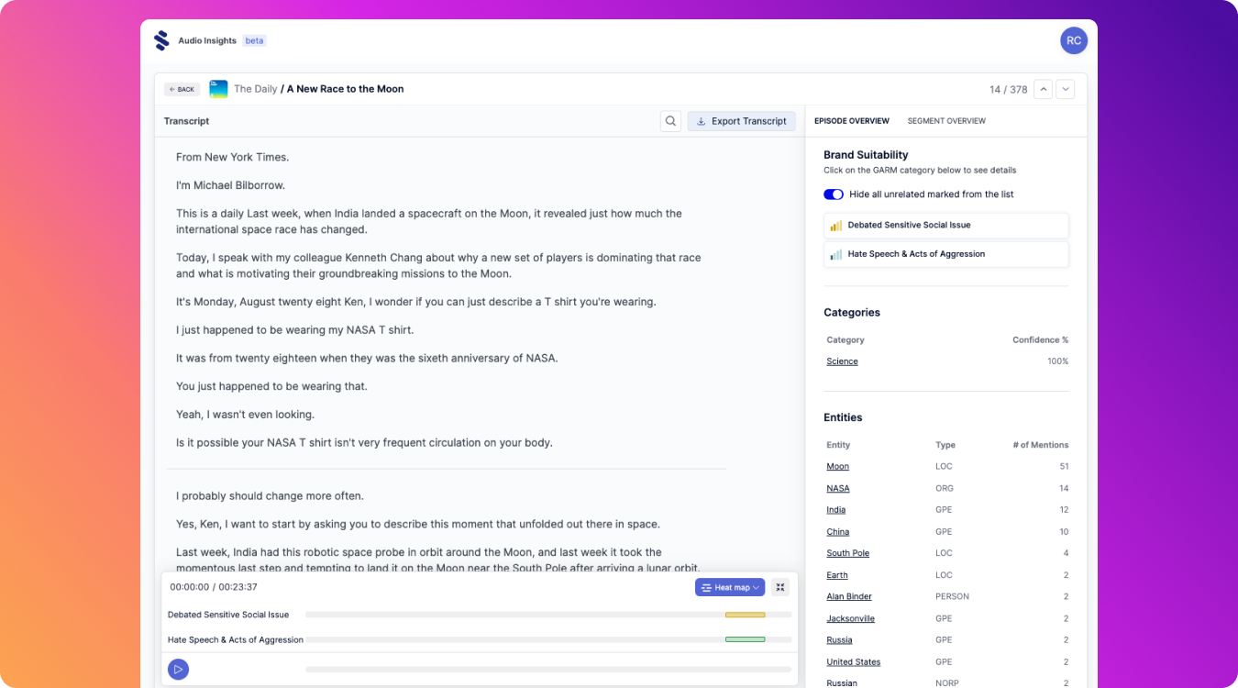Viewport: 1238px width, 688px height.
Task: Click the signal bars icon next to Debated Sensitive Social Issue
Action: coord(835,225)
